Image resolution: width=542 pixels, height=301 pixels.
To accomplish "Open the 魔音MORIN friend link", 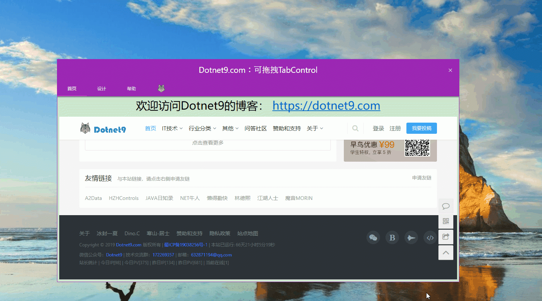I will [x=299, y=198].
